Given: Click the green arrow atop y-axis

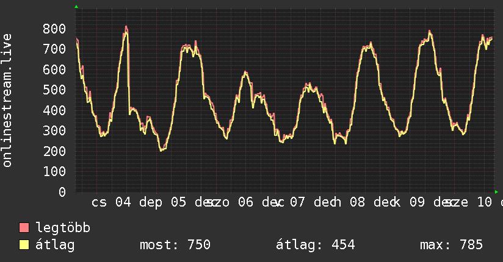Looking at the screenshot, I should [76, 7].
